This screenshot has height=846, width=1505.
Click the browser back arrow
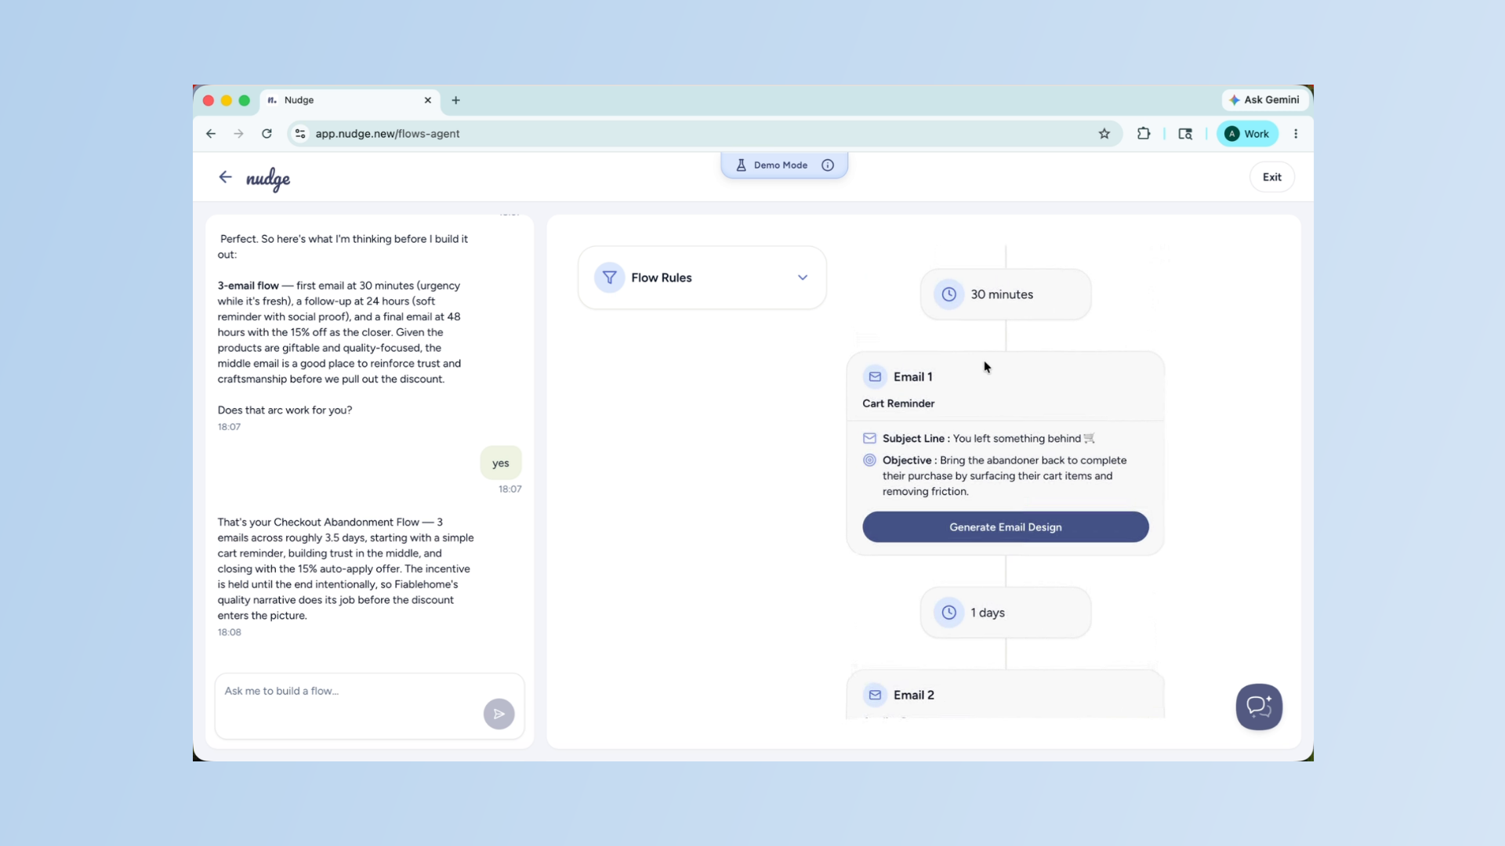(x=211, y=134)
